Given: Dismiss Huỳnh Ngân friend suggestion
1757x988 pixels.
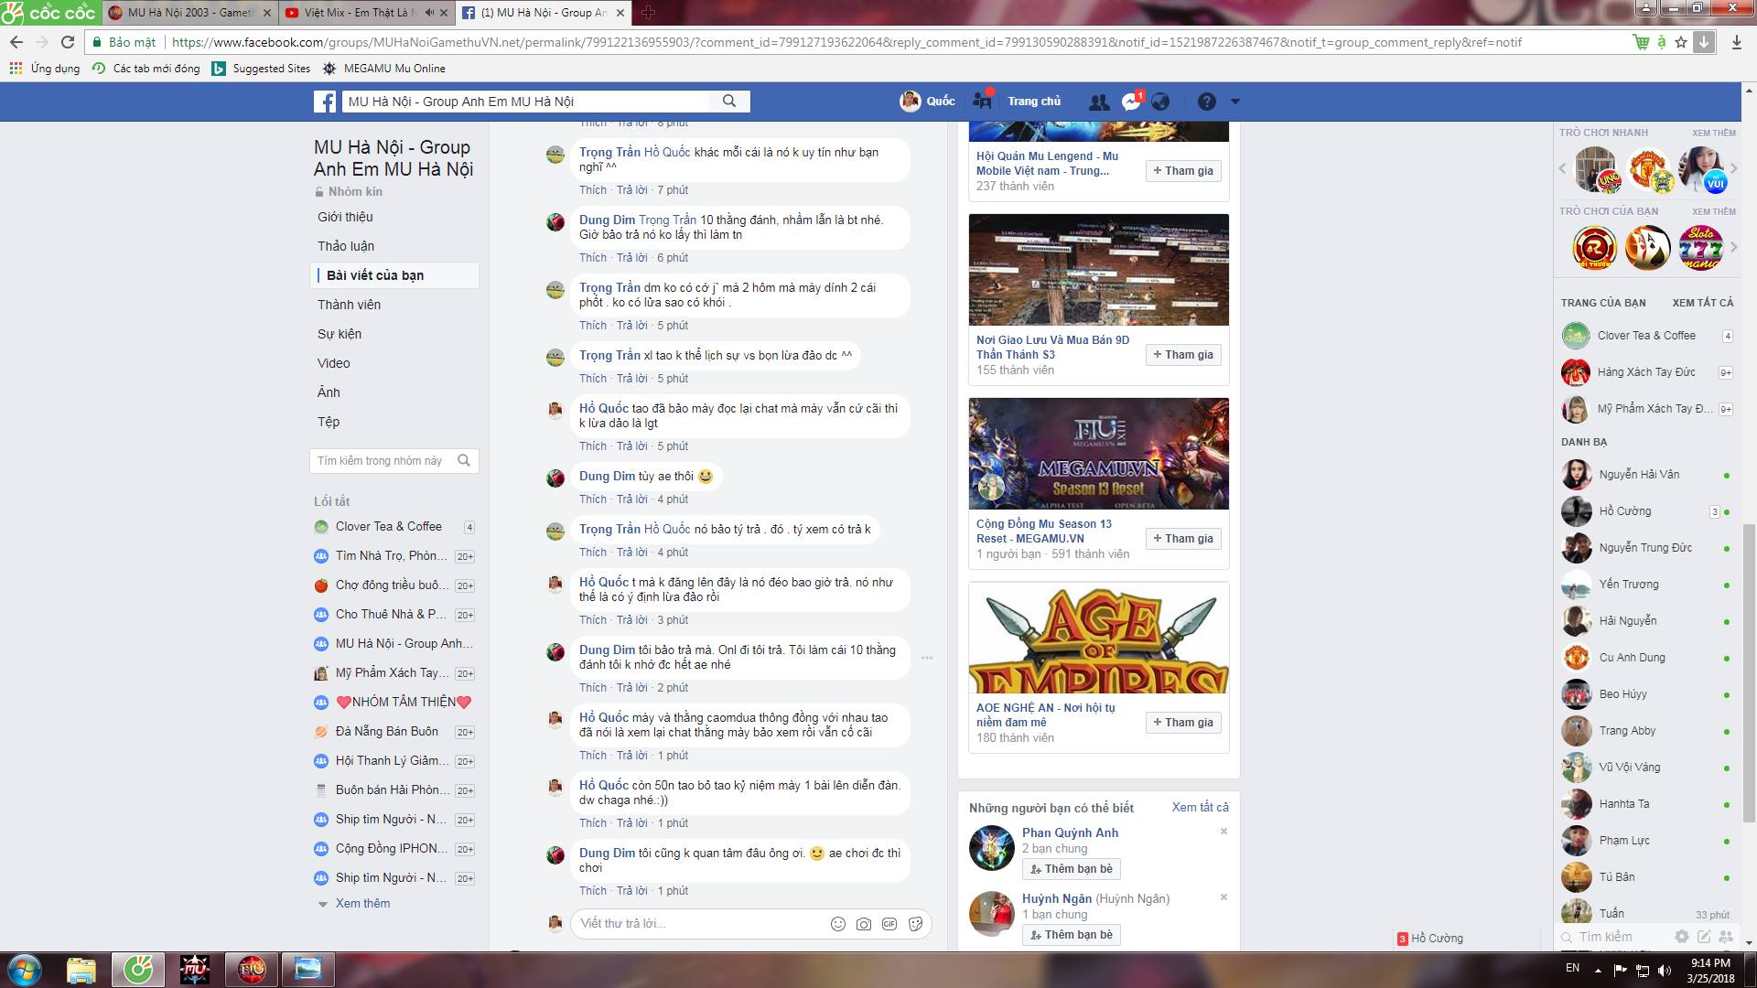Looking at the screenshot, I should coord(1223,897).
